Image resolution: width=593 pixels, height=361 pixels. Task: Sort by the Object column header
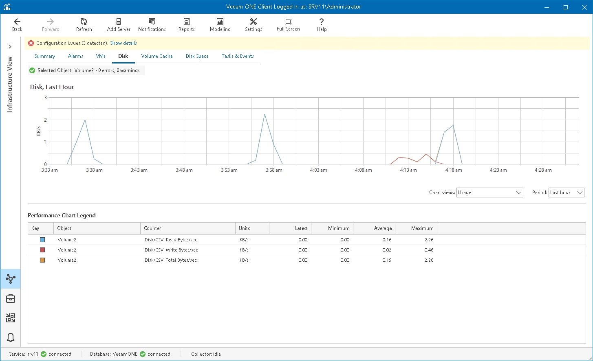(97, 228)
